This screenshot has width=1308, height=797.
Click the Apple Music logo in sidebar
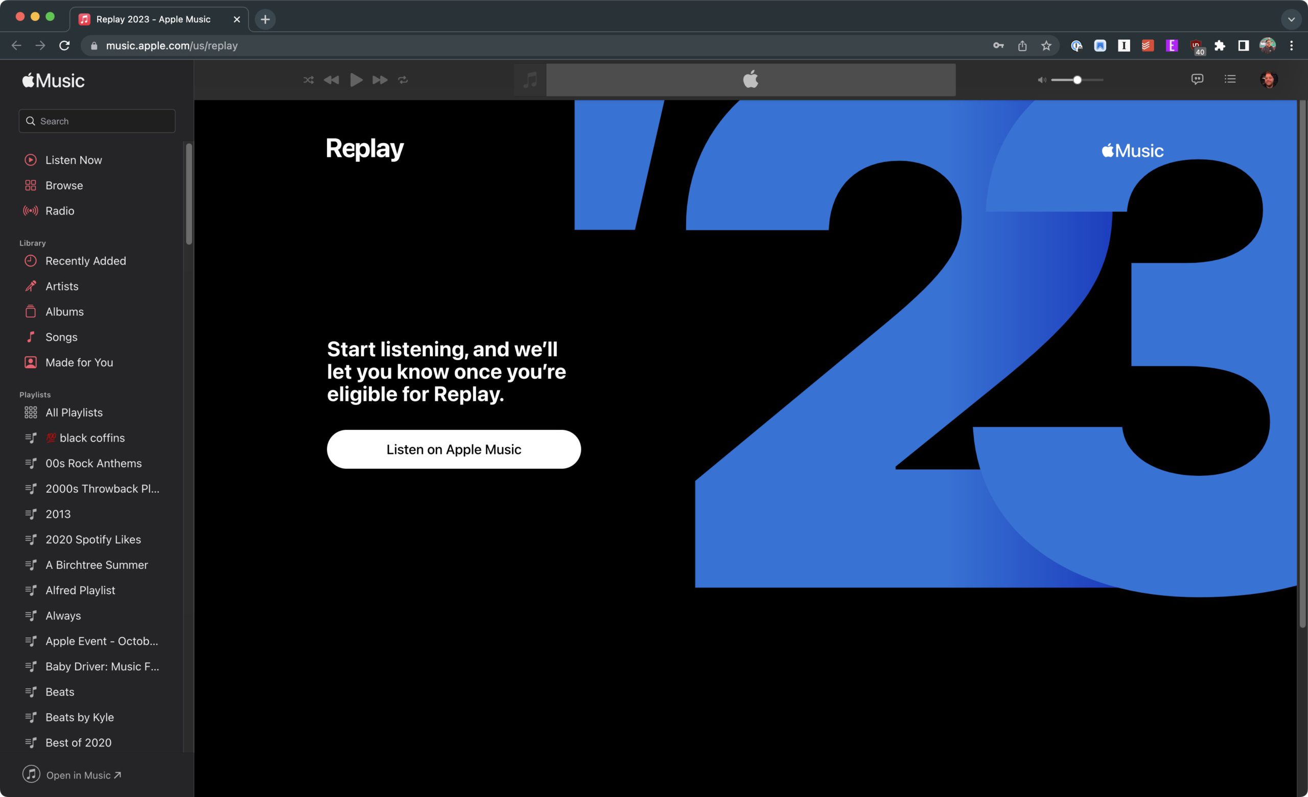(x=54, y=81)
